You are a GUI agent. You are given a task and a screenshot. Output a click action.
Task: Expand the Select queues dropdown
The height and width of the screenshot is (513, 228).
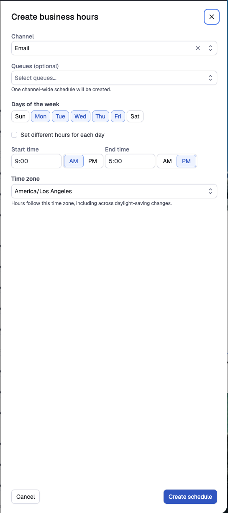tap(114, 78)
